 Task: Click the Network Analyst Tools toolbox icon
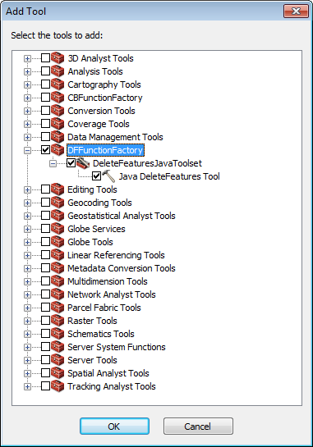(x=58, y=294)
